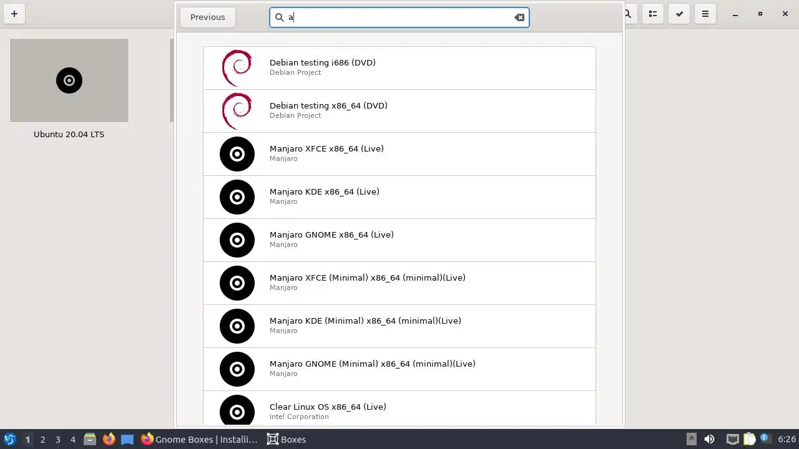Switch to workspace 2
Screen dimensions: 799x449
[42, 440]
